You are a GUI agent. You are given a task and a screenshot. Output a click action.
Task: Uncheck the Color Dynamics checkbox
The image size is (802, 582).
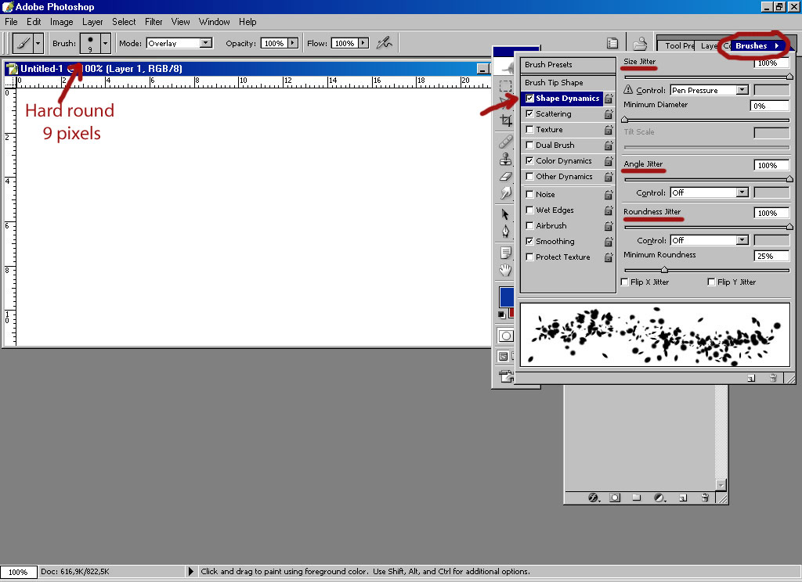[530, 161]
